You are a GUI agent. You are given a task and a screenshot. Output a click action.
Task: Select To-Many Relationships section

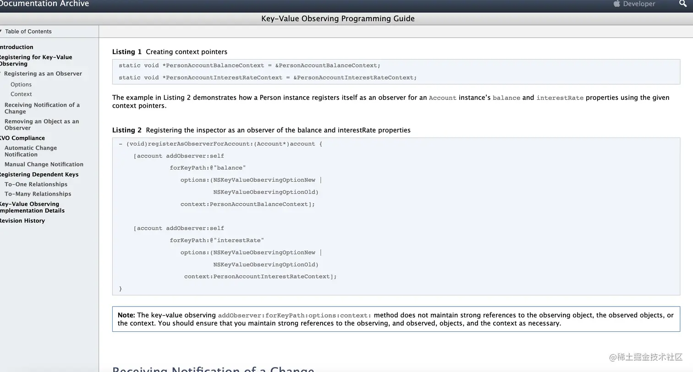(38, 194)
